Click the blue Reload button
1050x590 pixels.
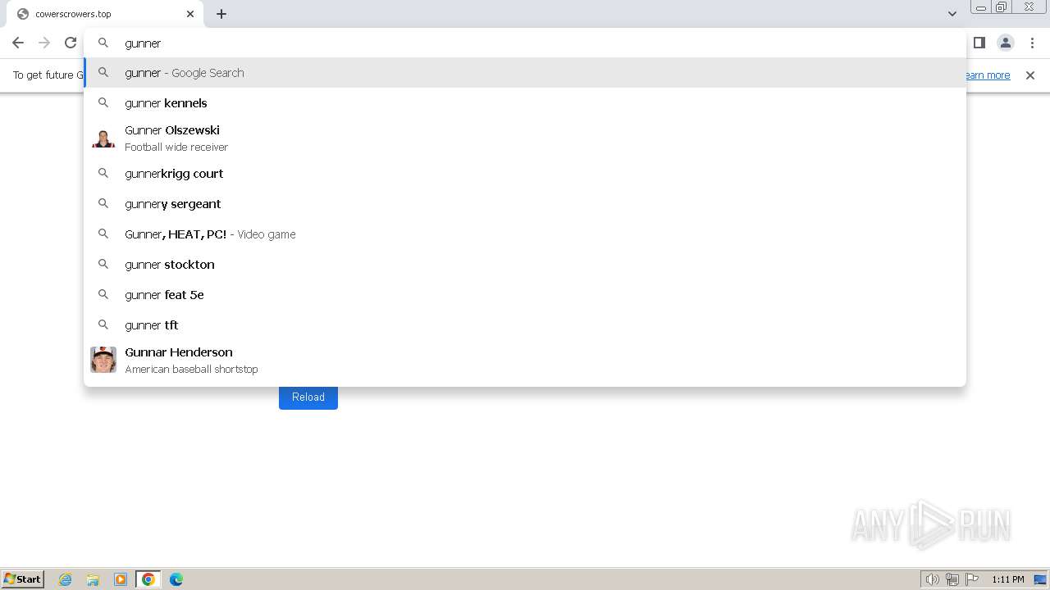pyautogui.click(x=308, y=397)
